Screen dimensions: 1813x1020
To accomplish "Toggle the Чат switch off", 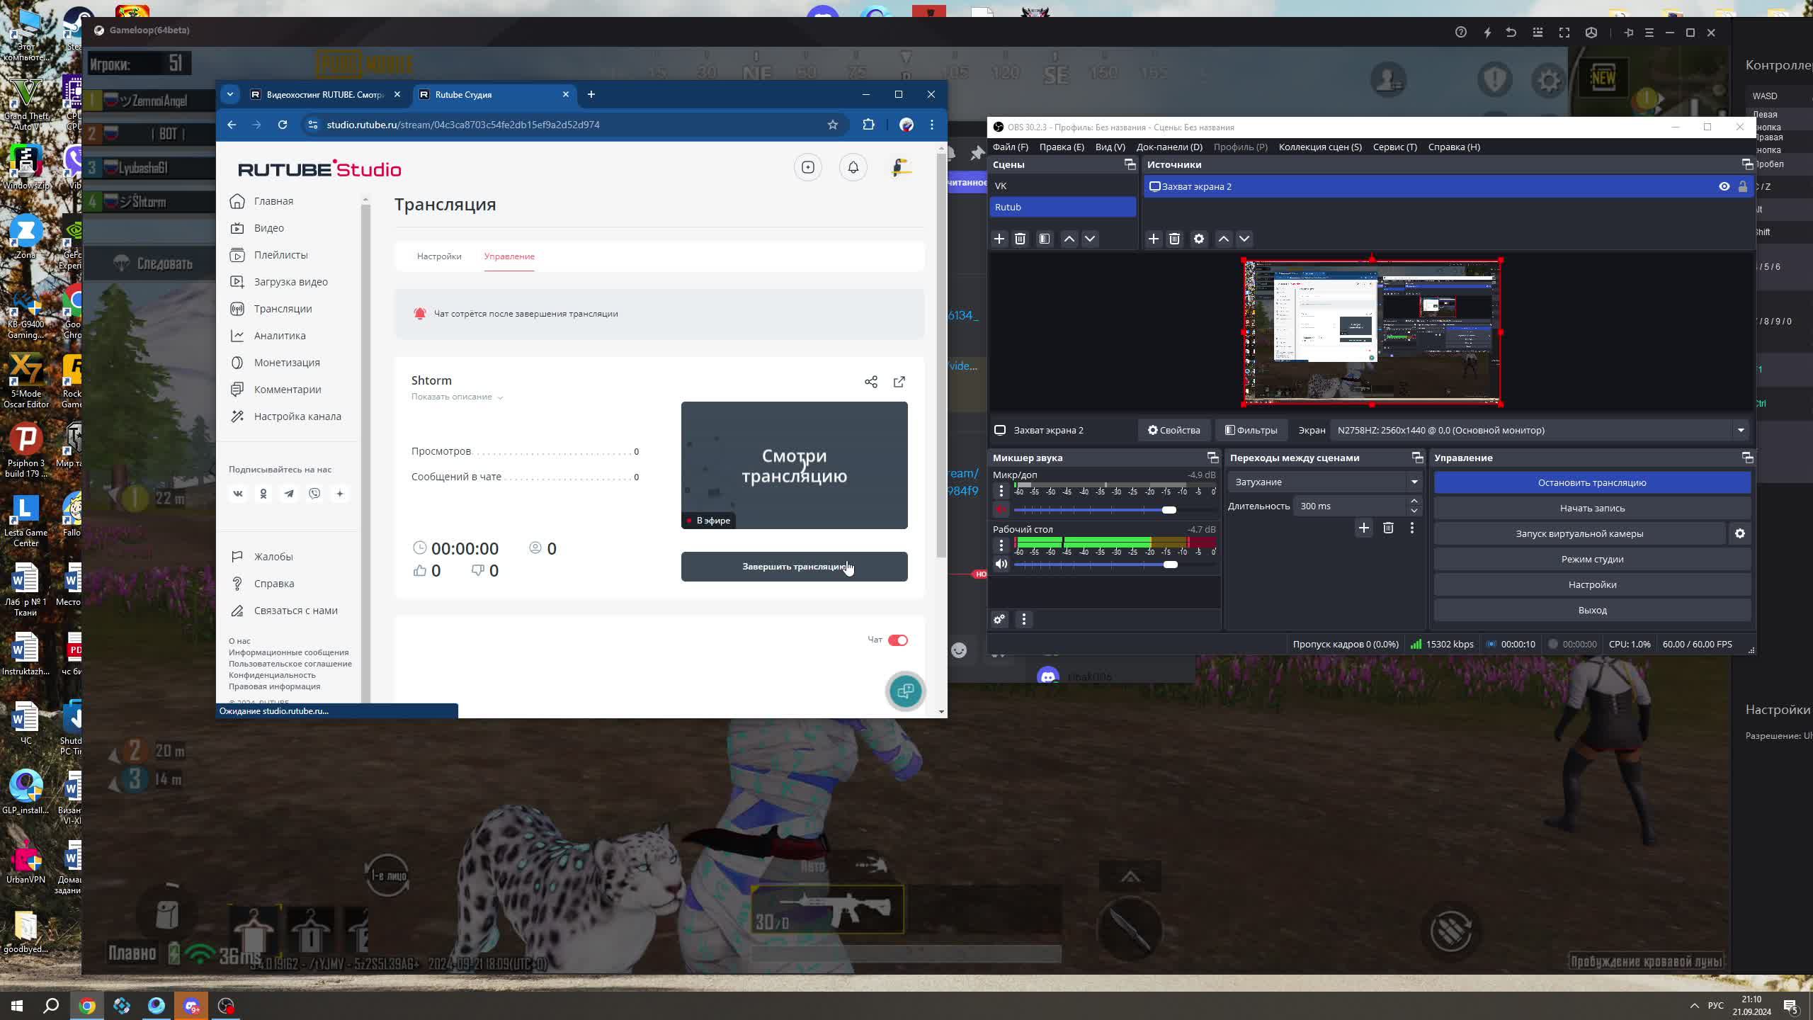I will point(897,640).
